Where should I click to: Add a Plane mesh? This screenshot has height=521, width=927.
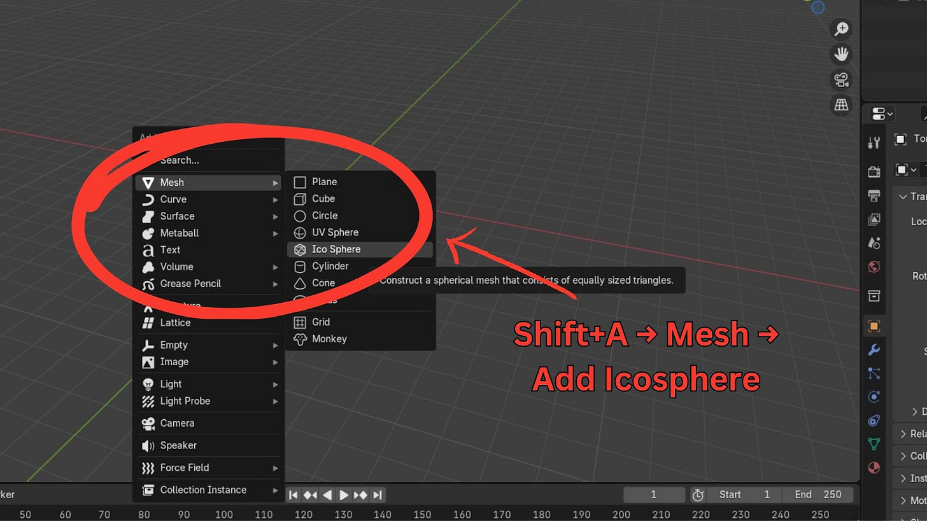click(360, 182)
